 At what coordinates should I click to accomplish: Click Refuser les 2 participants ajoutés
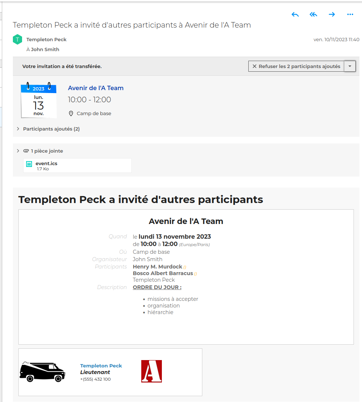pos(297,67)
